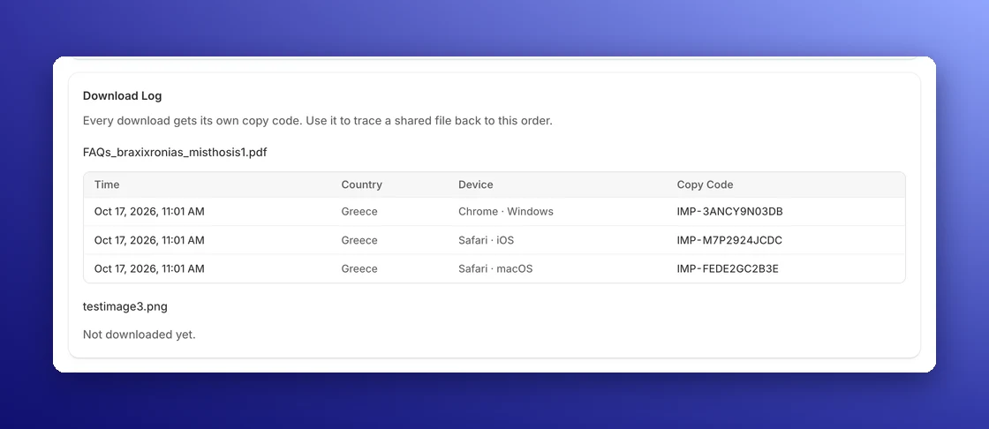Click the time cell in the Safari iOS row

pos(149,240)
